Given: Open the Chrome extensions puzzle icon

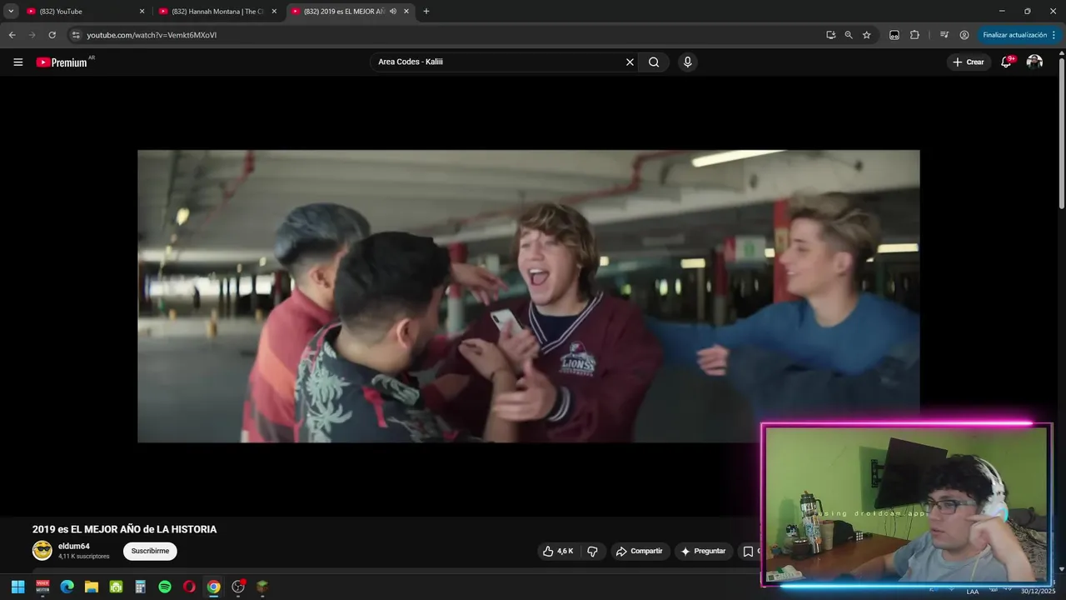Looking at the screenshot, I should click(914, 35).
